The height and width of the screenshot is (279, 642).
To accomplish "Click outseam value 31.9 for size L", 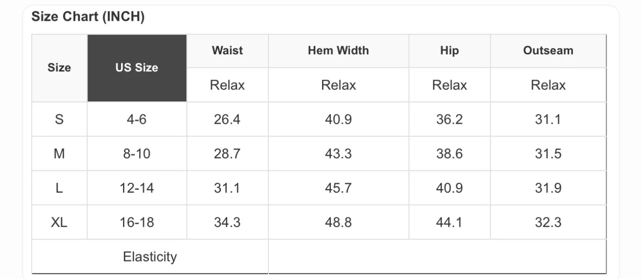I will [x=548, y=188].
